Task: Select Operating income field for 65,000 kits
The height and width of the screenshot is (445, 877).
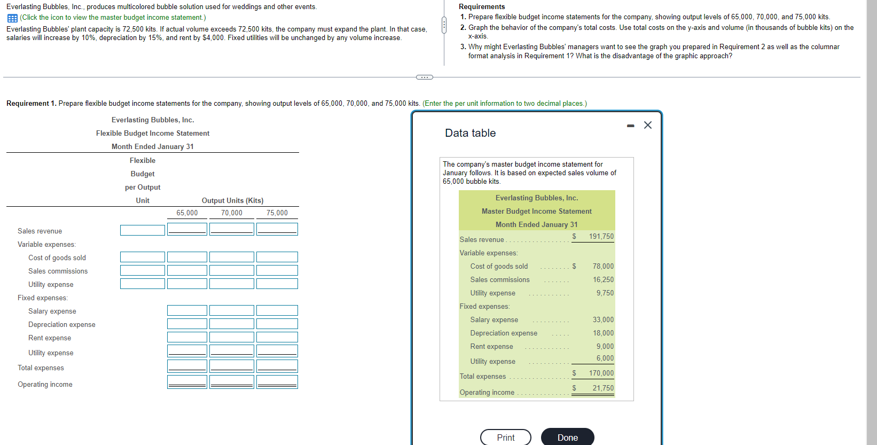Action: (187, 382)
